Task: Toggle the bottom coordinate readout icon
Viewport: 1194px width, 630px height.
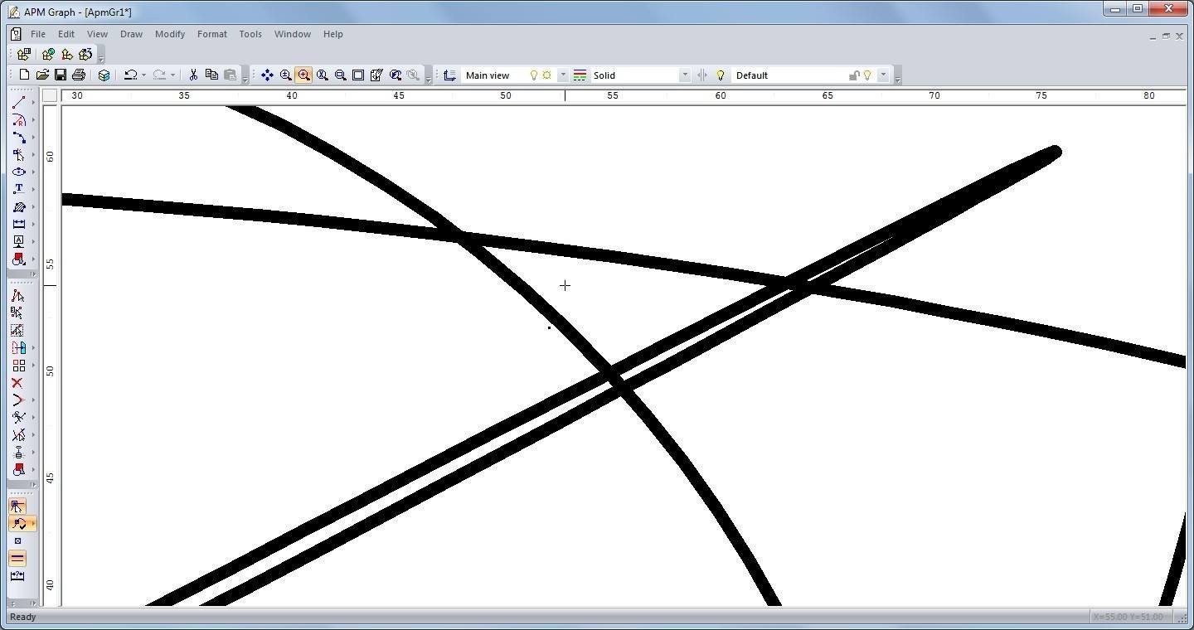Action: tap(17, 576)
